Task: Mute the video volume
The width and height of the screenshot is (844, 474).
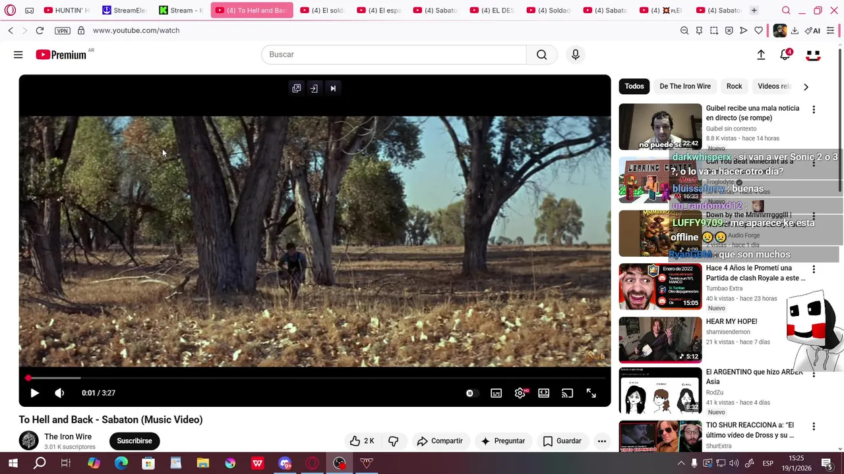Action: (x=59, y=393)
